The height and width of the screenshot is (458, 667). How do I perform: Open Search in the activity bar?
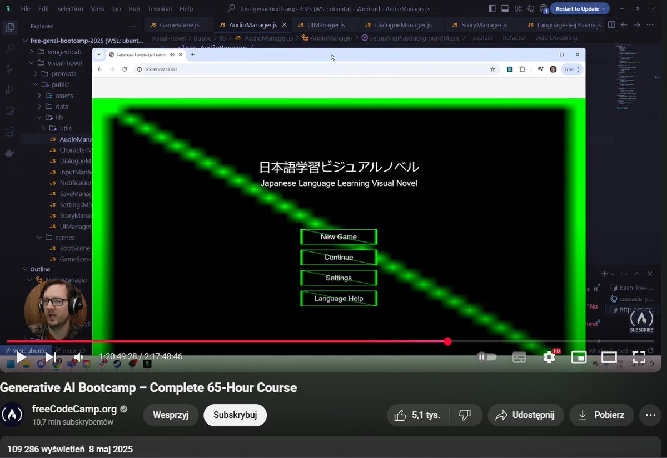point(9,48)
